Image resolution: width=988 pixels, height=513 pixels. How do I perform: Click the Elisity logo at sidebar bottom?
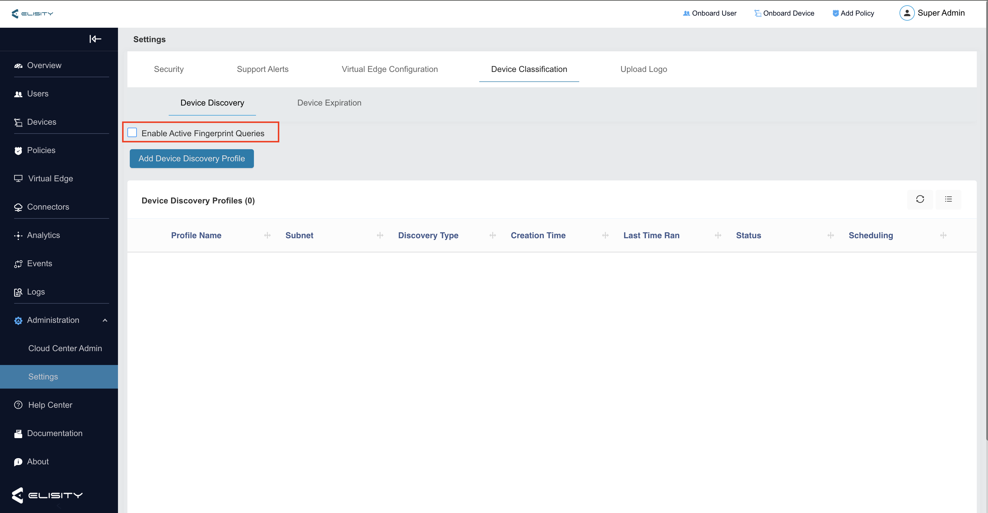coord(47,495)
